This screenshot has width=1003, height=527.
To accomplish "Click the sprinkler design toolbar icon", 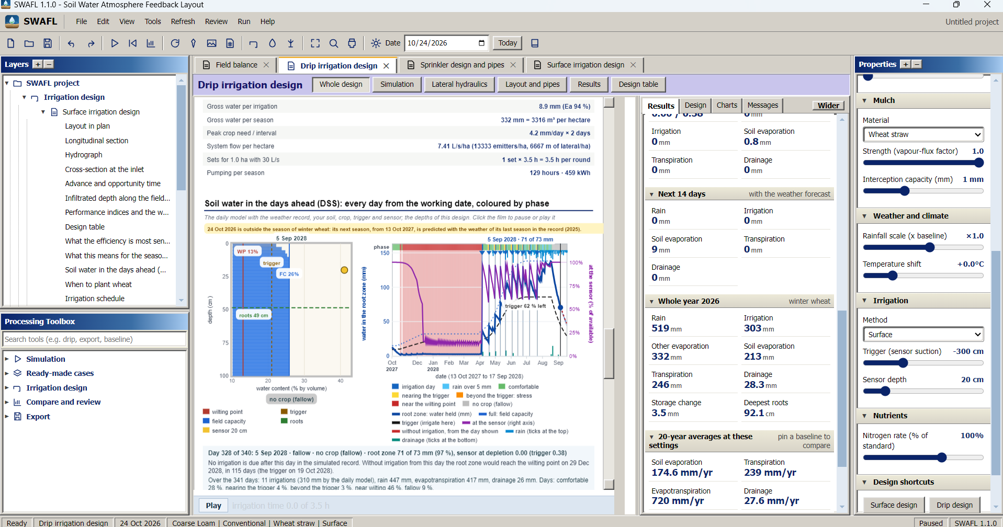I will pos(291,43).
